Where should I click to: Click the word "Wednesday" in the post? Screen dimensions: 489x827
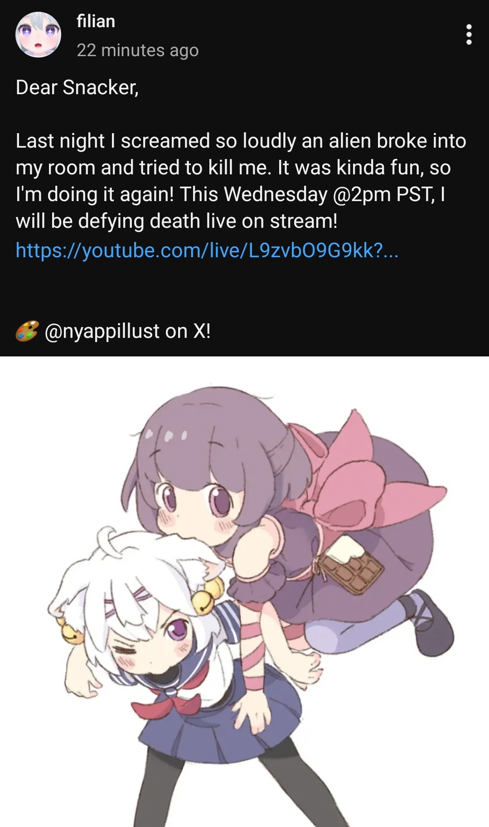276,194
